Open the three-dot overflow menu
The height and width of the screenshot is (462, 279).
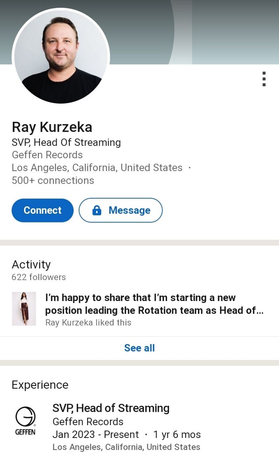[264, 79]
